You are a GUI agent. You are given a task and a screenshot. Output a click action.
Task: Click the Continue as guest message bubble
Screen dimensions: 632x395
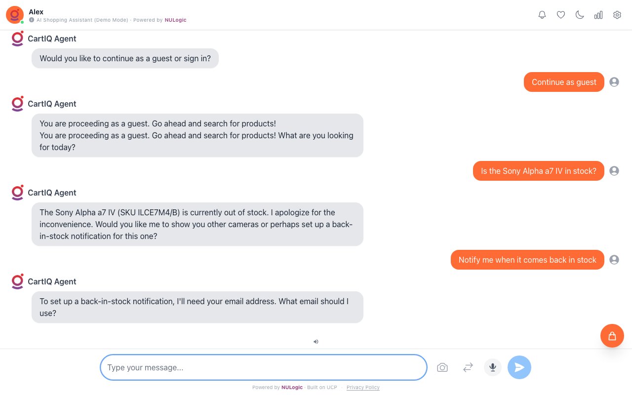point(564,82)
